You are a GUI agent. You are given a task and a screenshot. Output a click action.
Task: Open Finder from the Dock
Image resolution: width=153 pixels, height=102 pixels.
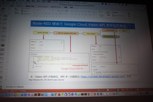click(x=3, y=95)
